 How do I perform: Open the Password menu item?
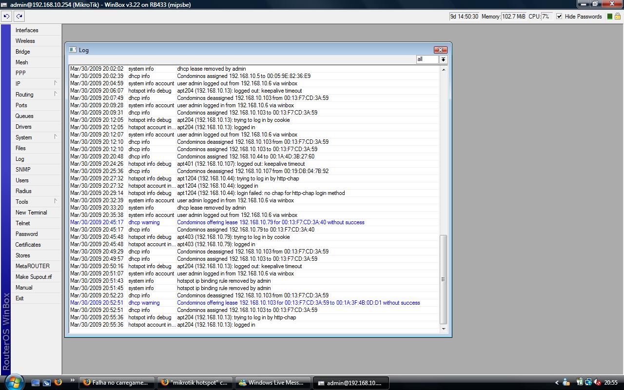pyautogui.click(x=37, y=234)
